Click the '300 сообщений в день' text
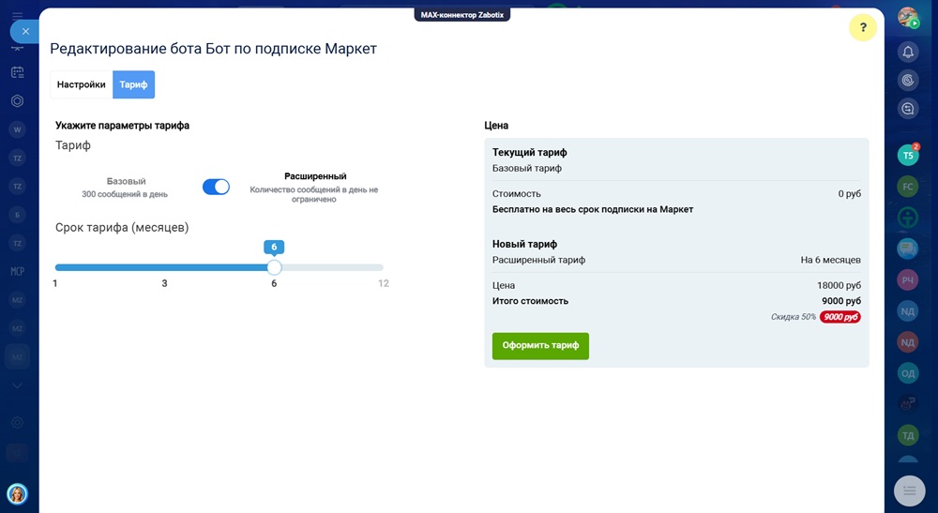Viewport: 938px width, 513px height. coord(125,194)
